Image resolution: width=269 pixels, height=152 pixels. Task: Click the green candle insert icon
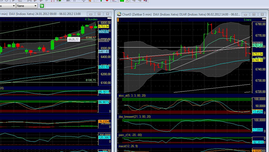[101, 1]
